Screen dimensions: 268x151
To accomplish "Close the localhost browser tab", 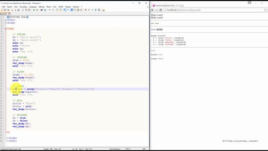I will [177, 5].
